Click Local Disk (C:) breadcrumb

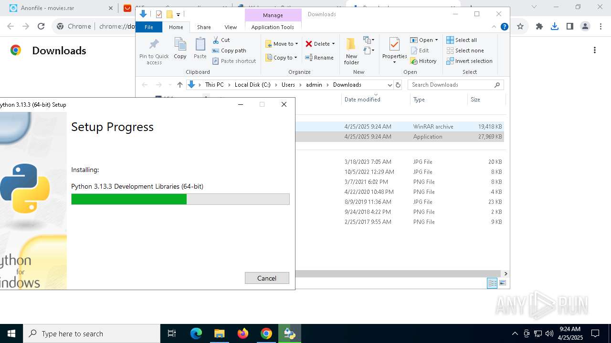pos(253,85)
